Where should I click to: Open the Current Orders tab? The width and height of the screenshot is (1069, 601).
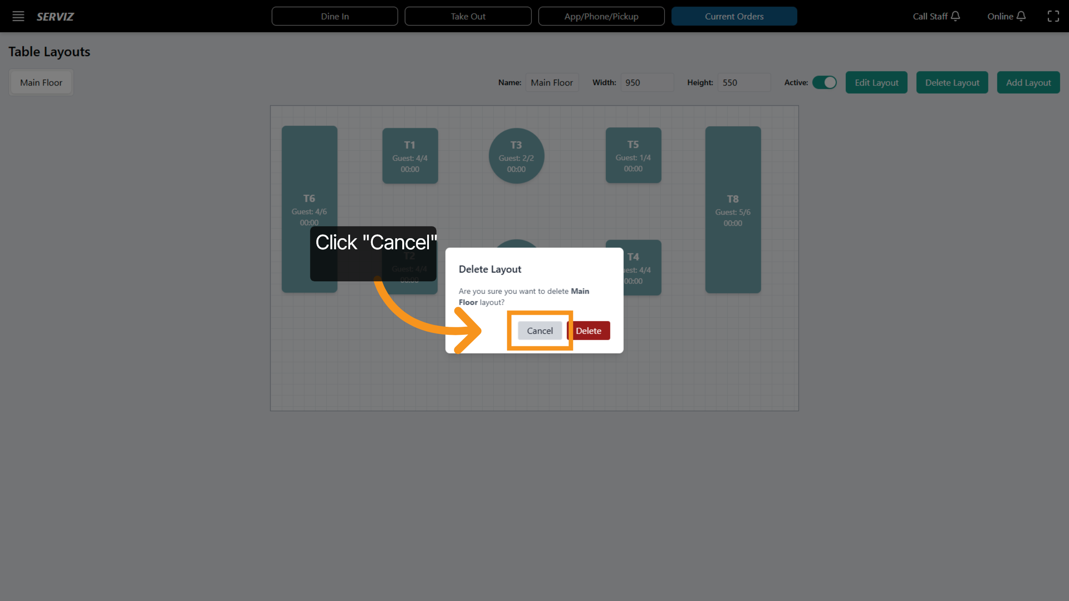[734, 16]
